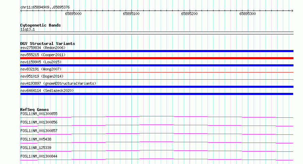
Task: Click the 65895300 ruler position label
Action: [248, 14]
